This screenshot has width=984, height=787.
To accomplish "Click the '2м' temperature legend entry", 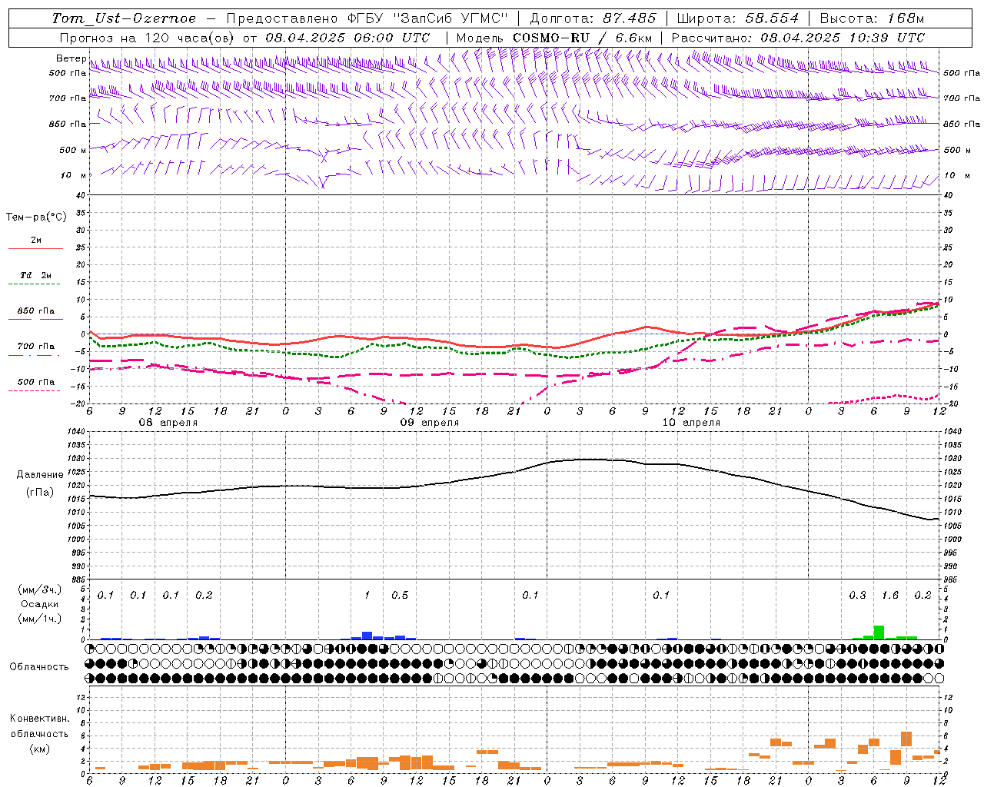I will click(x=35, y=241).
